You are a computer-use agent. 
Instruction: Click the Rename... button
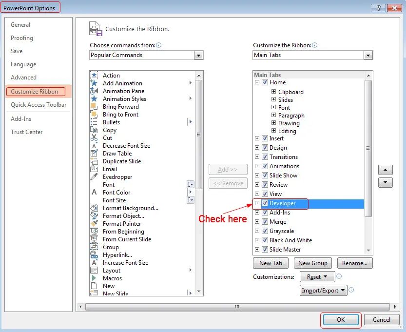pos(355,263)
